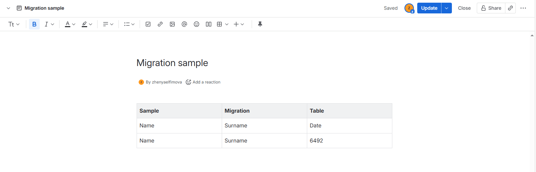Viewport: 536px width, 172px height.
Task: Copy link using the chain icon
Action: 510,8
